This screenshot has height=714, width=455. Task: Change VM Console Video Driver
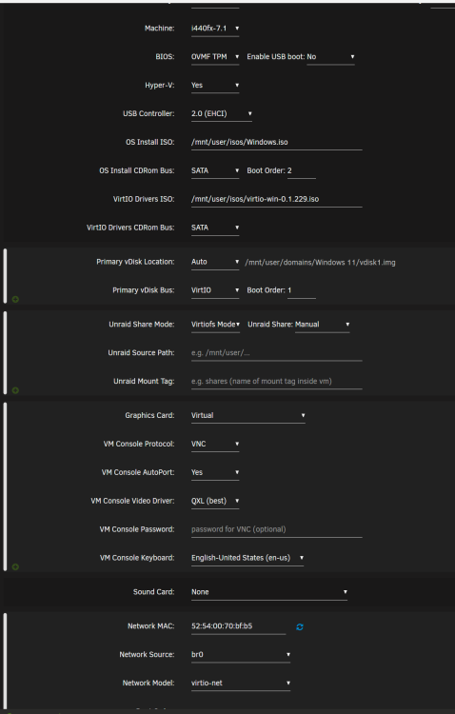coord(215,501)
